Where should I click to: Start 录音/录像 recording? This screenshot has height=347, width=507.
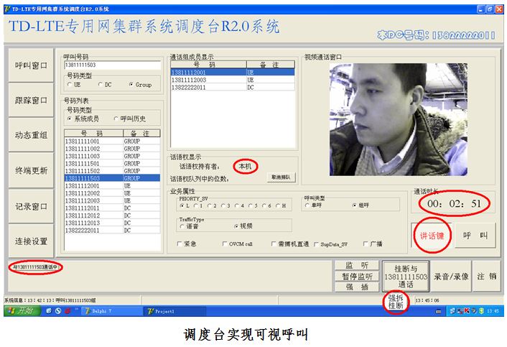point(451,276)
